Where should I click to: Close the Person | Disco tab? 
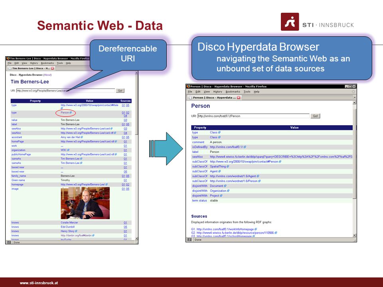239,98
